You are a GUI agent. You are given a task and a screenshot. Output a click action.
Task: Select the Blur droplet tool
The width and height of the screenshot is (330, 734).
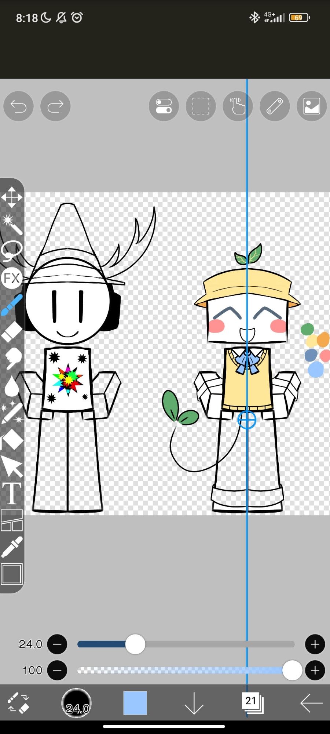12,386
